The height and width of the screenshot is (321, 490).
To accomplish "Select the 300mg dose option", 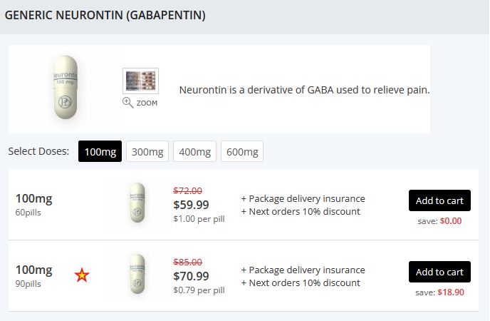I will [147, 151].
